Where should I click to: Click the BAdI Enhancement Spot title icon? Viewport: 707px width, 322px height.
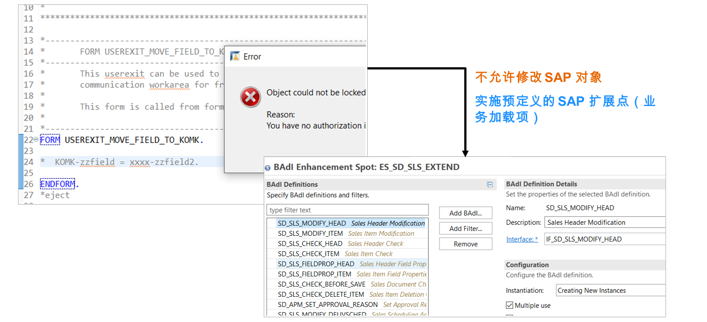(267, 168)
